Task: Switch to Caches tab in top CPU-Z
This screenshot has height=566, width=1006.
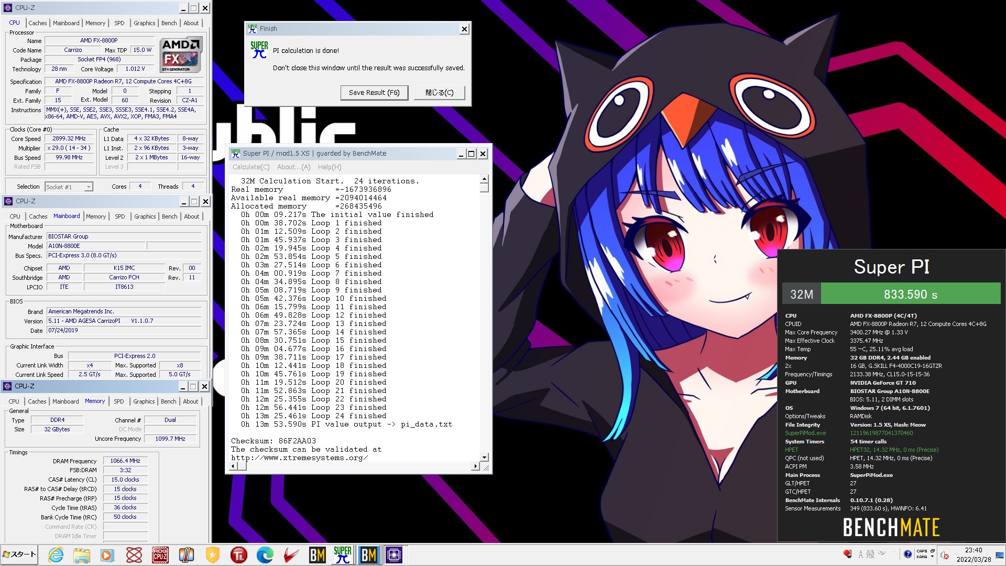Action: 38,23
